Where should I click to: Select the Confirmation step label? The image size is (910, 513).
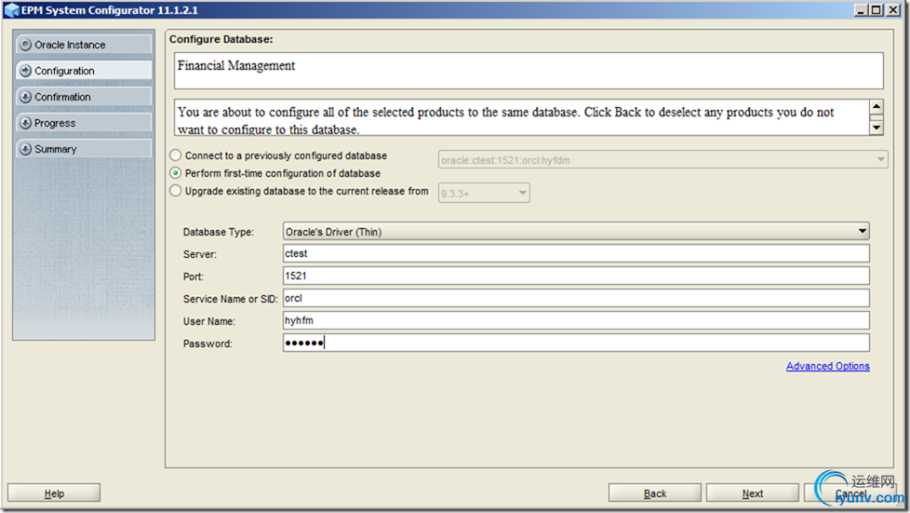point(62,97)
